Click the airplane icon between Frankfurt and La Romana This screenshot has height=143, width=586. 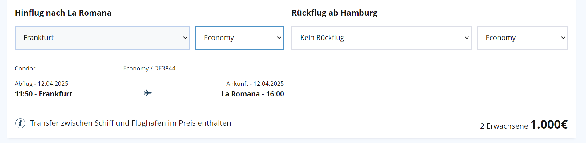pyautogui.click(x=148, y=93)
